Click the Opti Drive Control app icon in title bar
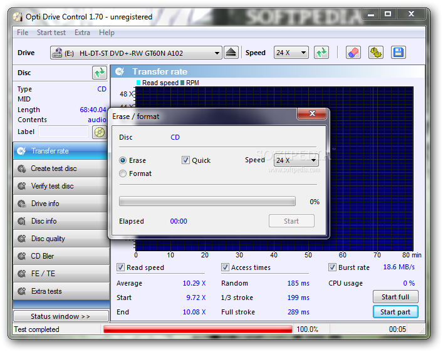 coord(18,17)
